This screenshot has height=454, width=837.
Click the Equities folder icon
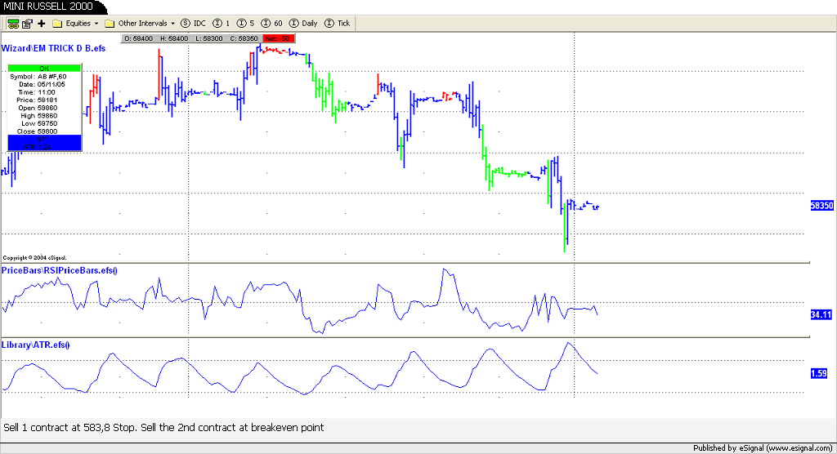click(58, 24)
